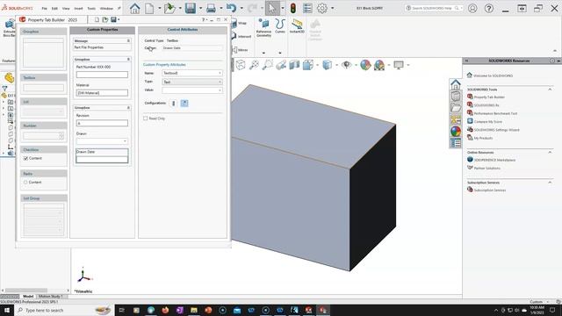This screenshot has height=316, width=562.
Task: Open Performance Benchmark Test link
Action: click(x=495, y=113)
